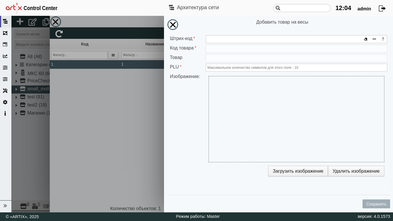Click the logout icon in header
The width and height of the screenshot is (393, 221).
382,8
